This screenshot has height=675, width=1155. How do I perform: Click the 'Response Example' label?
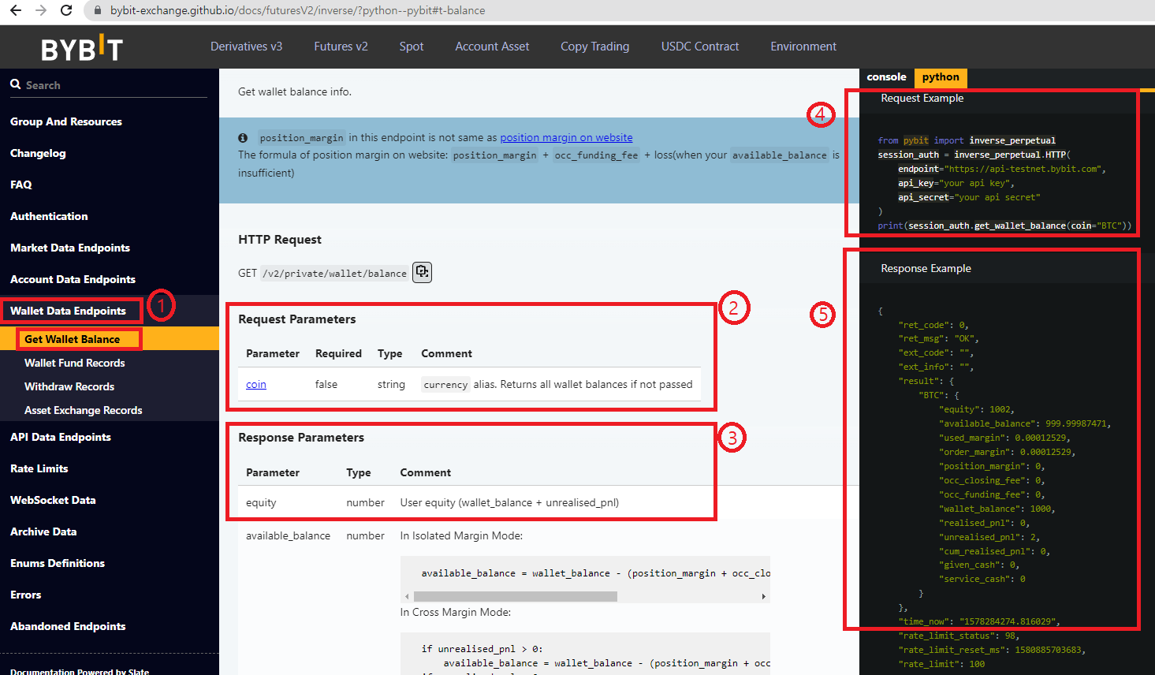926,269
